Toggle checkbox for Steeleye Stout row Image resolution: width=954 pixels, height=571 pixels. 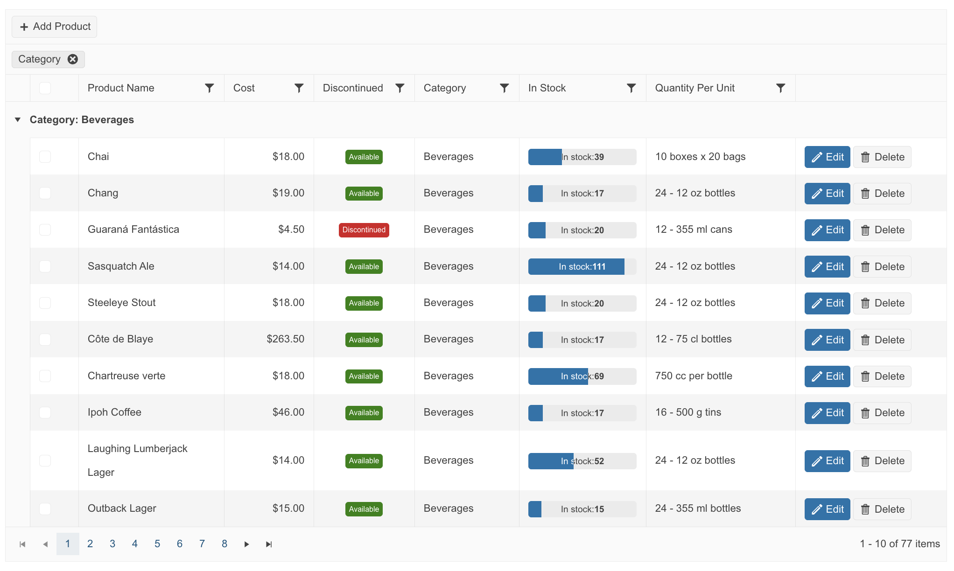coord(46,302)
